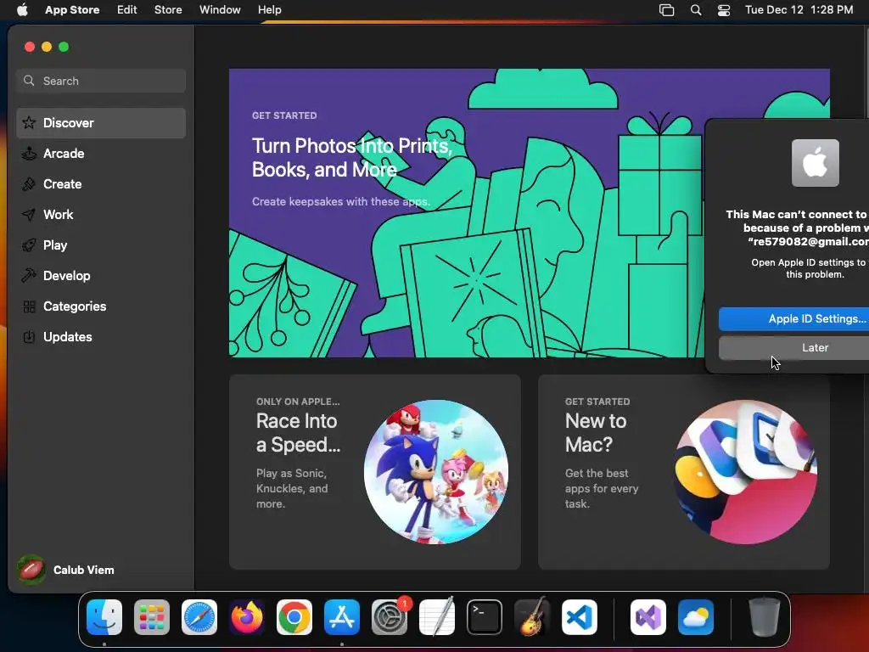The image size is (869, 652).
Task: Launch Terminal from the Dock
Action: pos(485,617)
